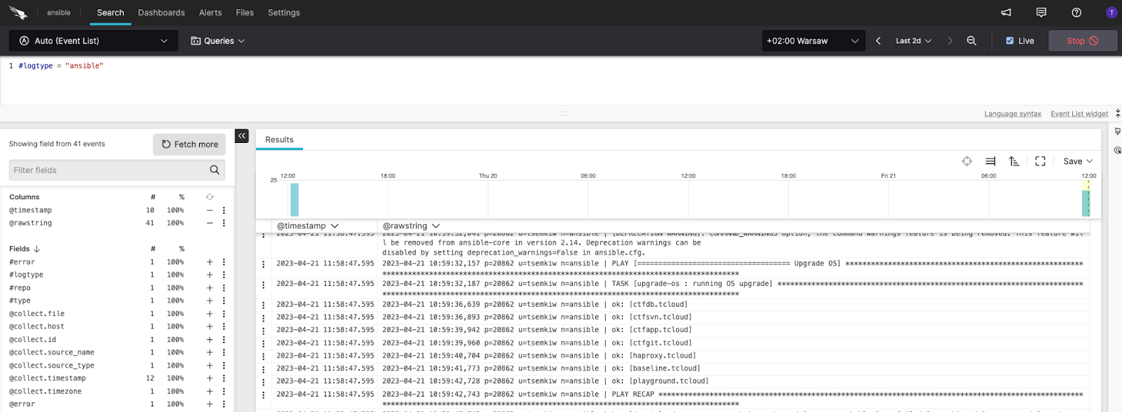
Task: Collapse the fields side panel
Action: tap(242, 136)
